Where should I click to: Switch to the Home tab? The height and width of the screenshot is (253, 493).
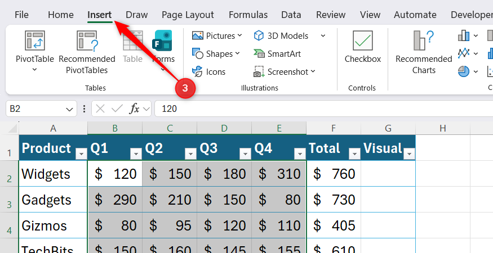click(61, 15)
